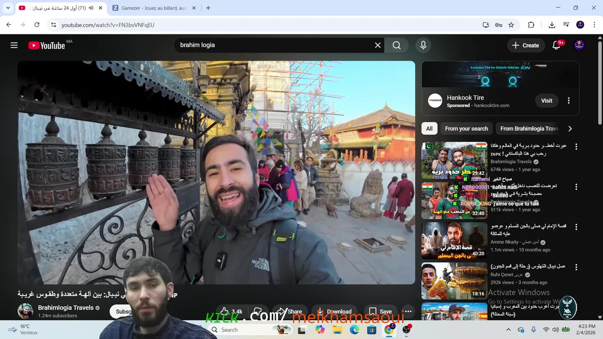Open options for the 674k views video
This screenshot has width=603, height=339.
pyautogui.click(x=576, y=147)
